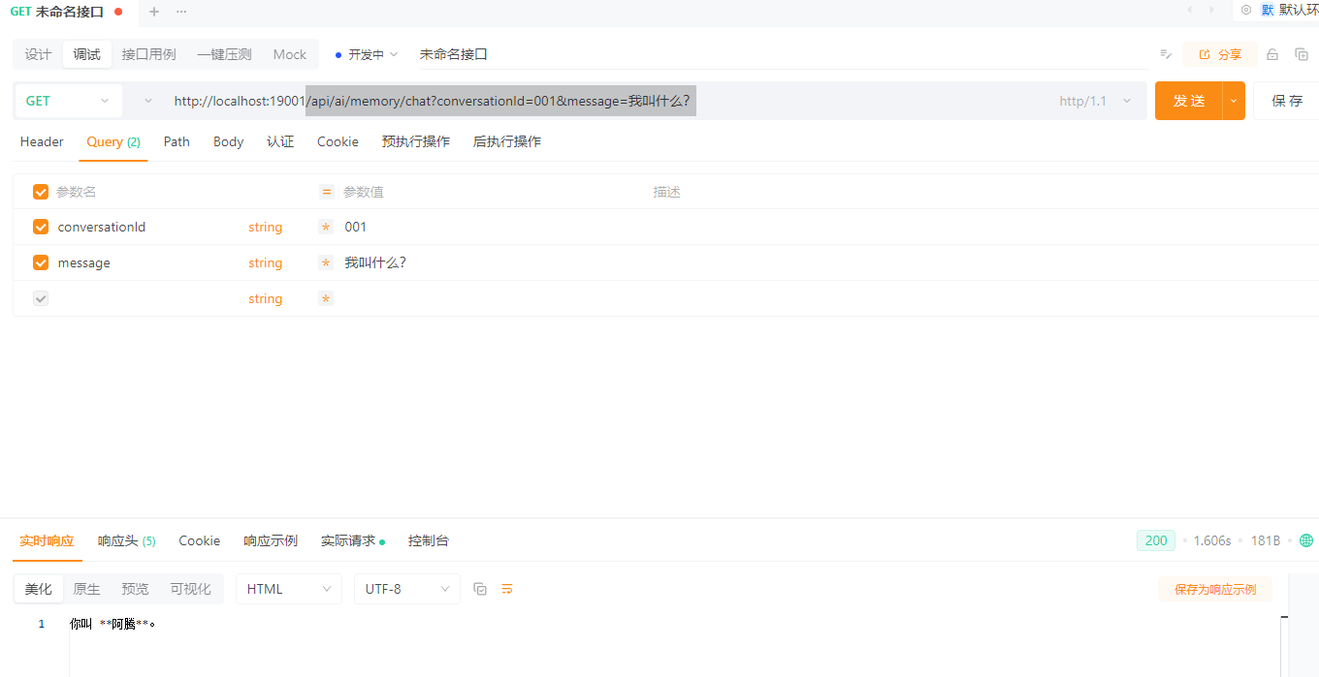Click the globe icon in the response status

1305,540
